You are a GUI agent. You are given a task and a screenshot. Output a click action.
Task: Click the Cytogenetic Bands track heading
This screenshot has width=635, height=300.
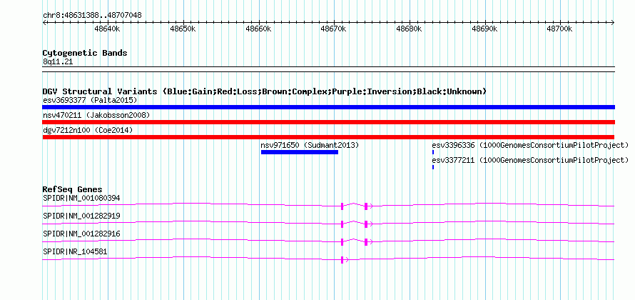coord(85,53)
